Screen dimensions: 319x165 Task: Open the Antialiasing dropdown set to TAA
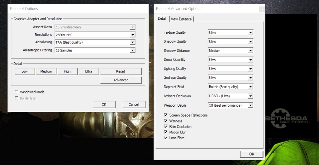[95, 42]
